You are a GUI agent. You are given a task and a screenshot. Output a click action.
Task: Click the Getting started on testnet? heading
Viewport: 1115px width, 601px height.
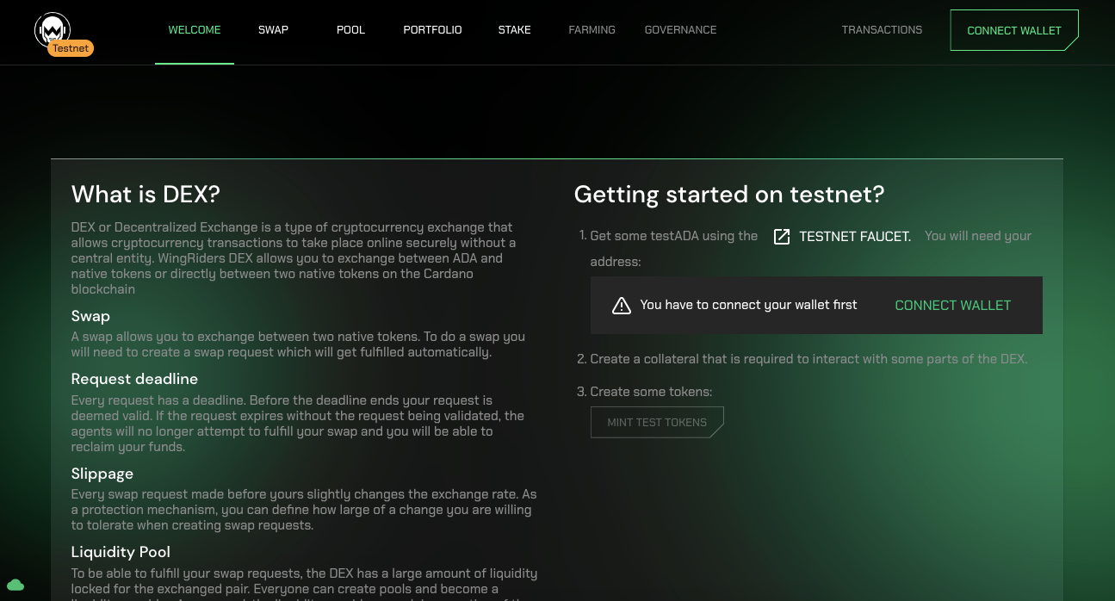[729, 195]
